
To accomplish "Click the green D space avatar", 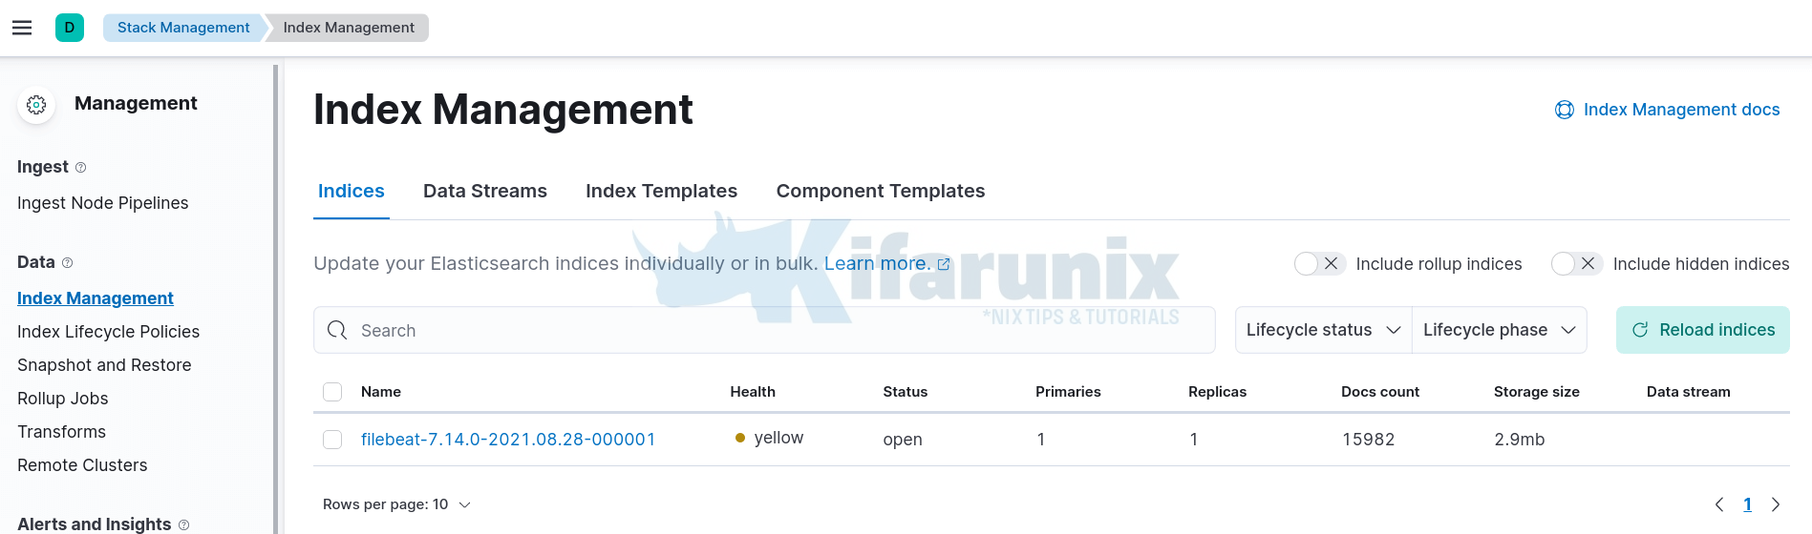I will tap(70, 28).
